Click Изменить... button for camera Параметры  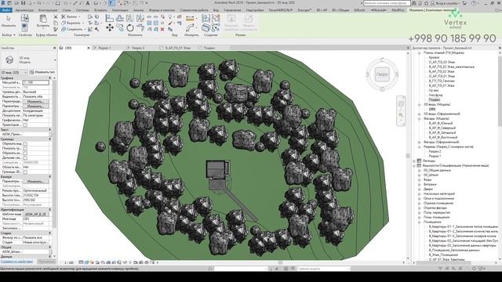pyautogui.click(x=35, y=181)
